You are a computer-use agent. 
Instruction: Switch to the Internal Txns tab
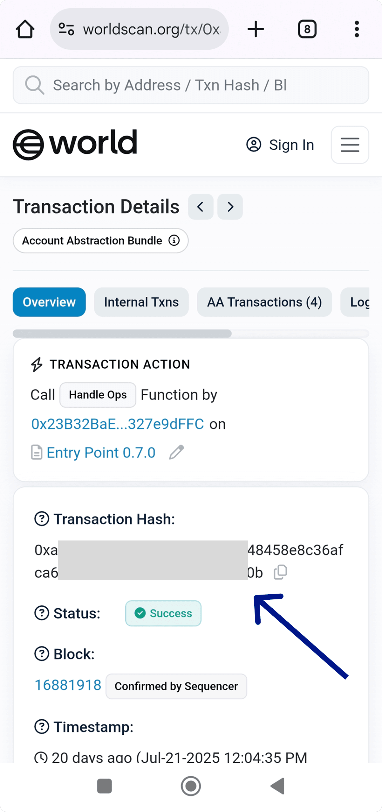141,302
